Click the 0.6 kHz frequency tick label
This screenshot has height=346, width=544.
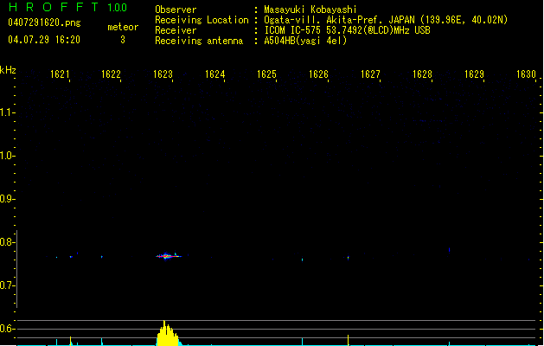coord(7,329)
